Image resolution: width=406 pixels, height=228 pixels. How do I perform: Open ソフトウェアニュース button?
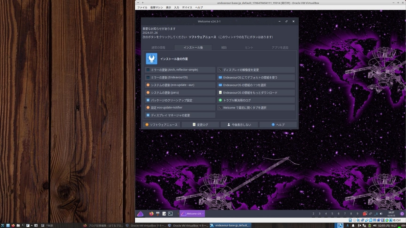pos(161,125)
